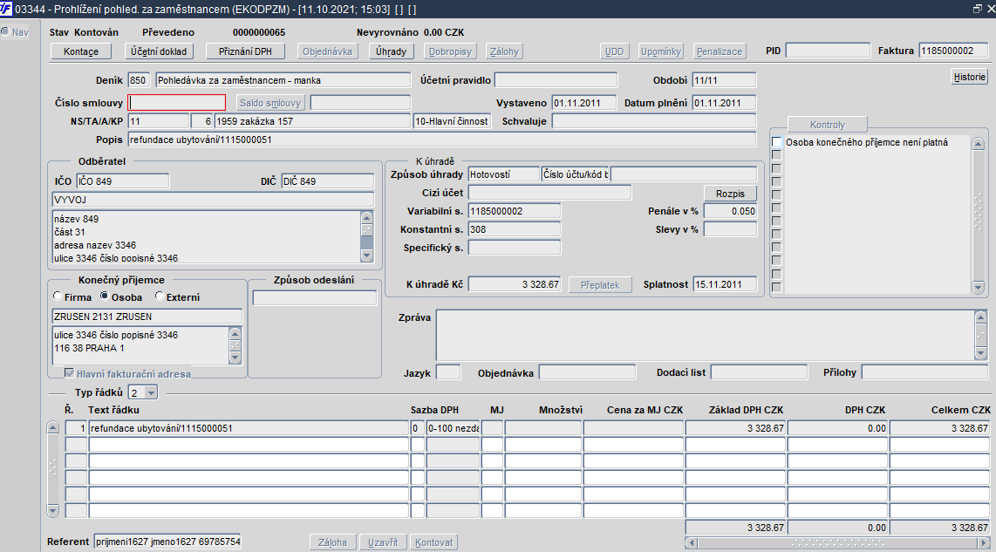Viewport: 996px width, 552px height.
Task: Open the Kontroly tab
Action: 828,125
